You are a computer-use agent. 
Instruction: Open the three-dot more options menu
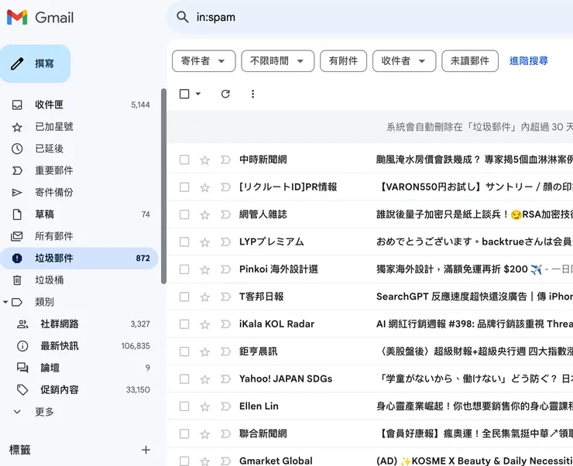coord(252,94)
